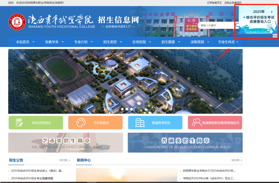Switch to the 招生公告 tab
The width and height of the screenshot is (279, 183).
point(16,160)
